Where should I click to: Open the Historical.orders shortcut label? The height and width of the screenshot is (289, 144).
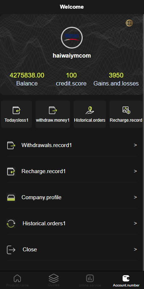point(90,120)
